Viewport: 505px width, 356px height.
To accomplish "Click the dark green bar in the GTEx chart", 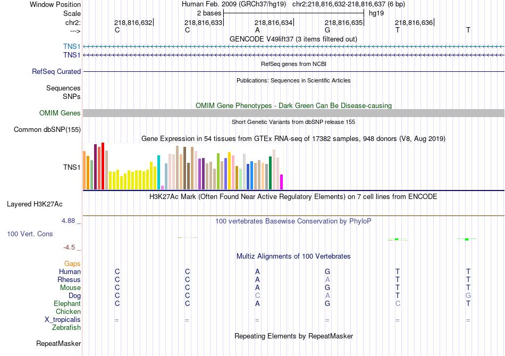I will [270, 173].
